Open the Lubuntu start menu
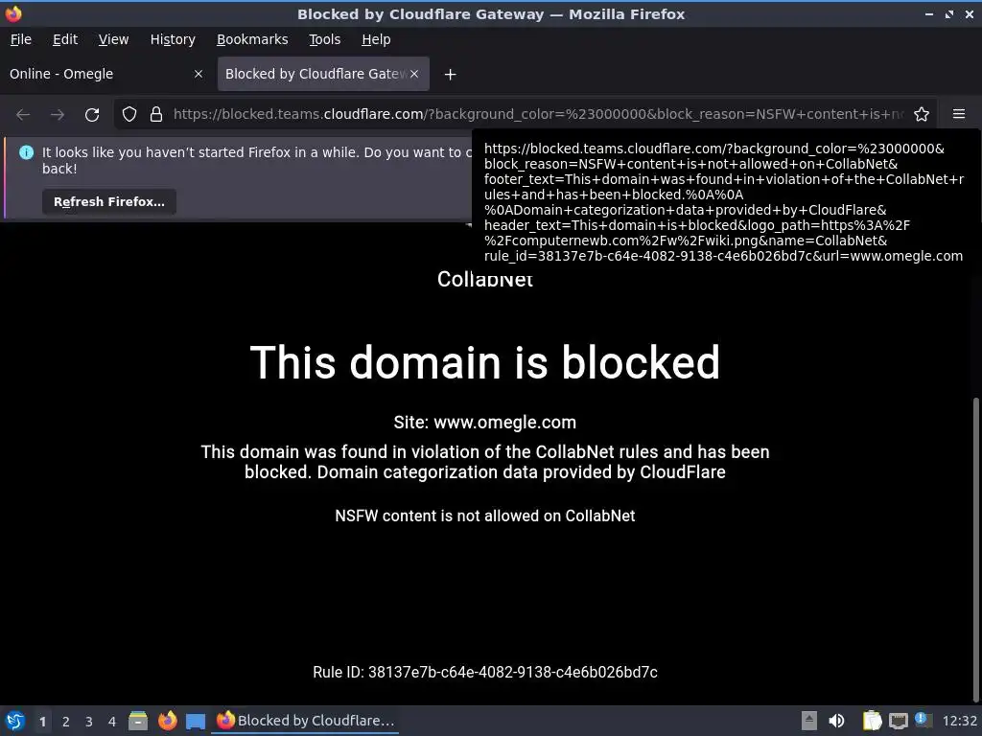The width and height of the screenshot is (982, 736). pyautogui.click(x=15, y=721)
